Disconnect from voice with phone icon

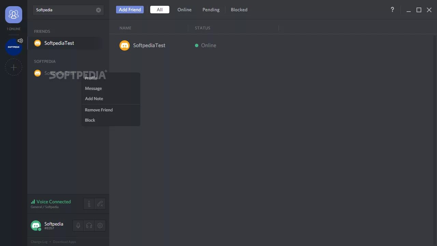[100, 204]
